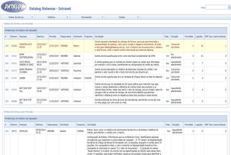231x155 pixels.
Task: Select the DATALOG company cell in bottom grid
Action: (27, 131)
